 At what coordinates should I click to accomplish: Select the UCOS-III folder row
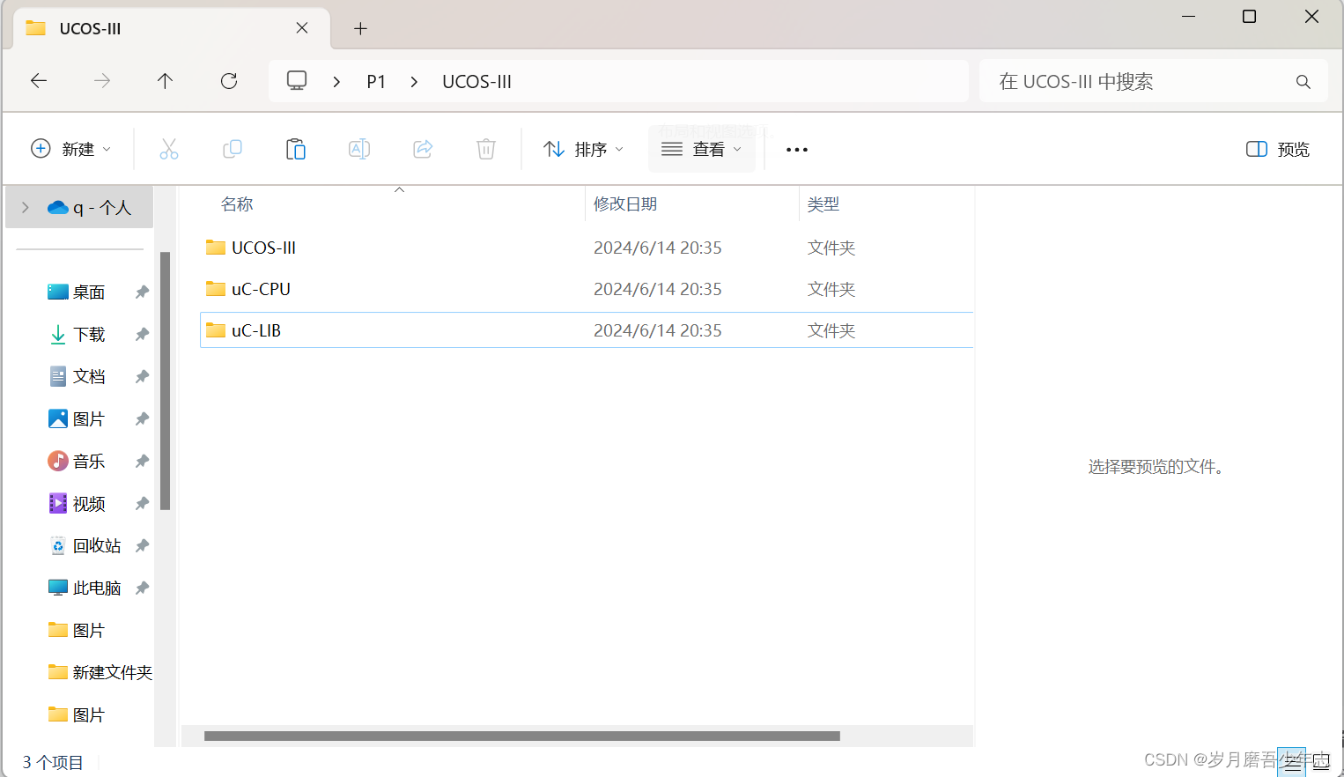click(x=587, y=248)
